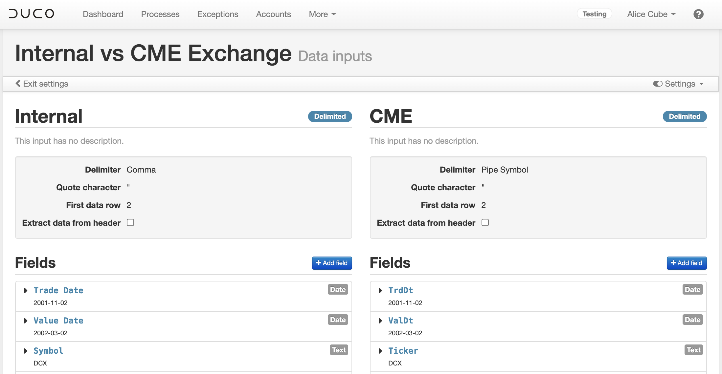Expand the Ticker field arrow
722x374 pixels.
pos(380,351)
